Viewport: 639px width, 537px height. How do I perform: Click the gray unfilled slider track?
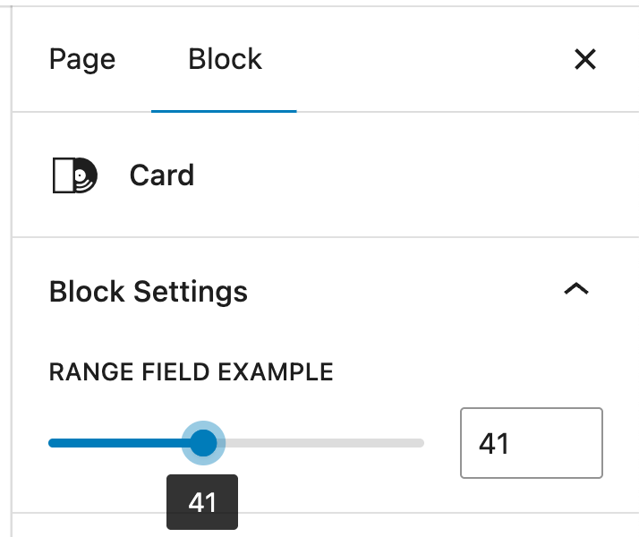pyautogui.click(x=322, y=442)
